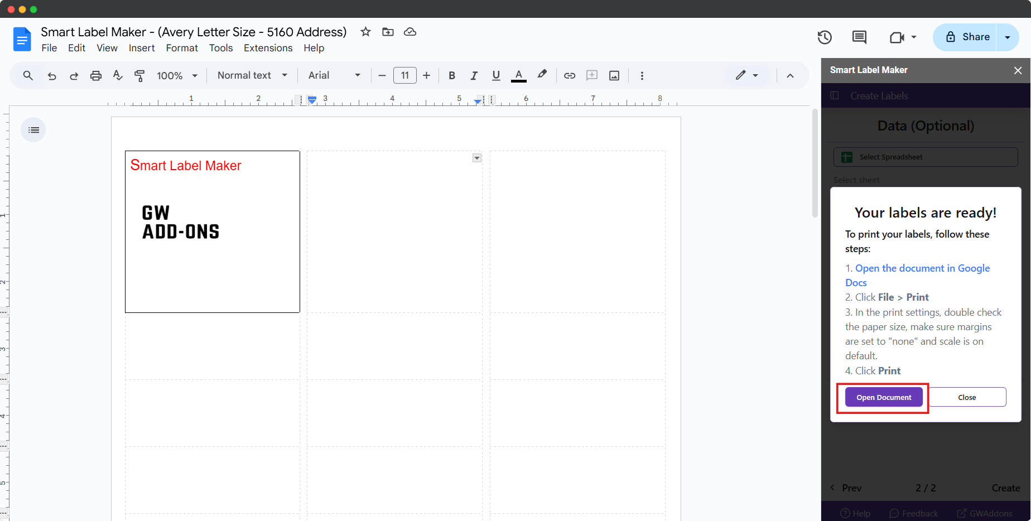Start a video call with the camera icon
Image resolution: width=1031 pixels, height=521 pixels.
click(897, 37)
